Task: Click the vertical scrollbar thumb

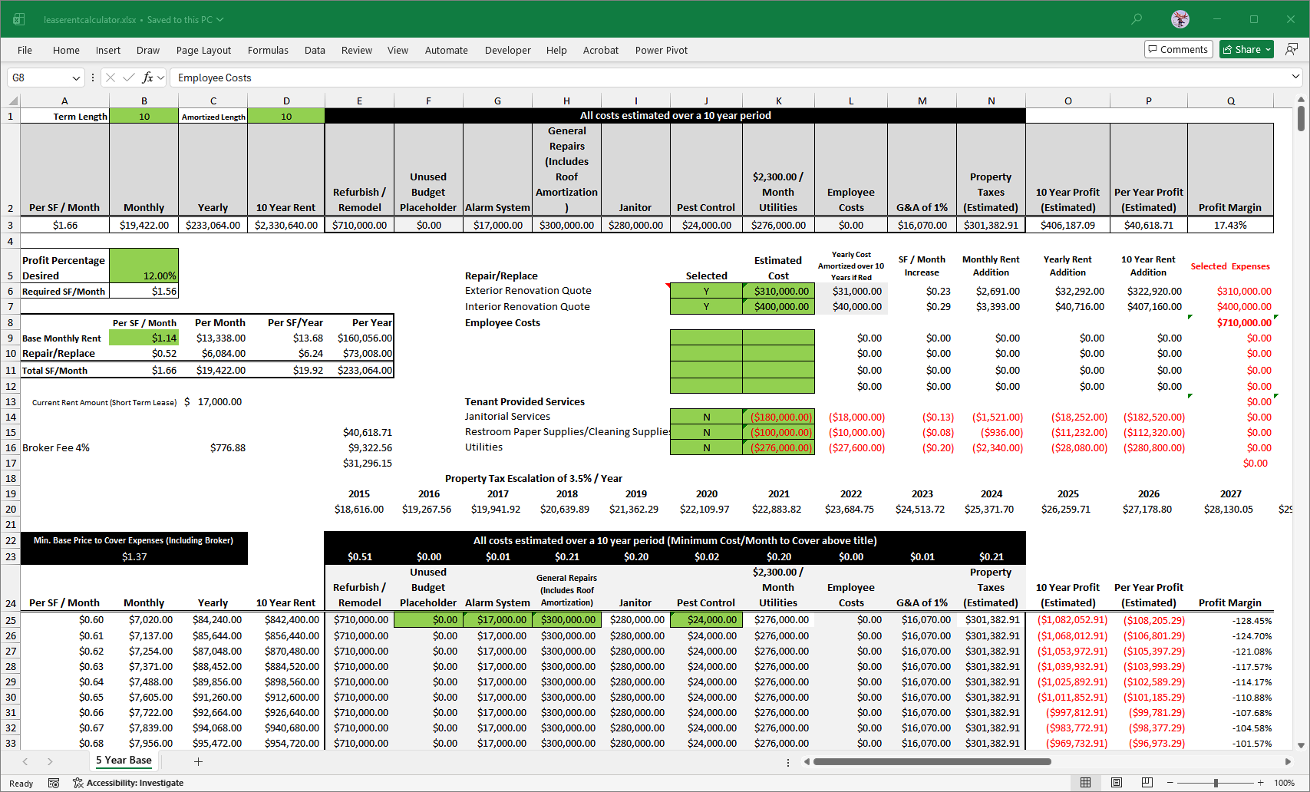Action: 1301,118
